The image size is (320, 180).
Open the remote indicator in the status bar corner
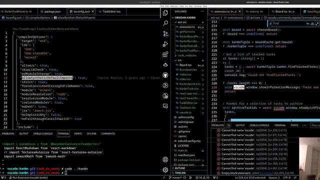click(164, 177)
